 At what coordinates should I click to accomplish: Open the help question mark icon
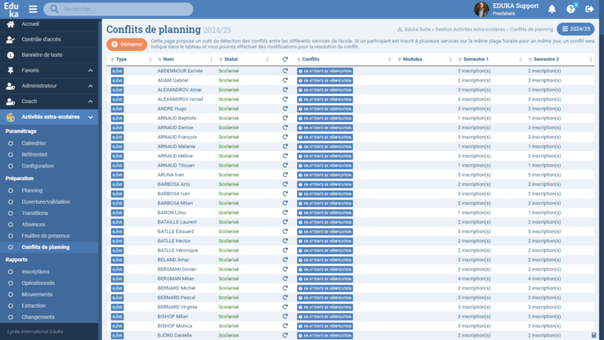[x=572, y=9]
